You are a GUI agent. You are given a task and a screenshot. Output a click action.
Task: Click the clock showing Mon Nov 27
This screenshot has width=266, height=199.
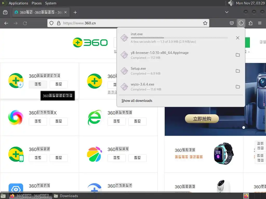click(x=250, y=3)
